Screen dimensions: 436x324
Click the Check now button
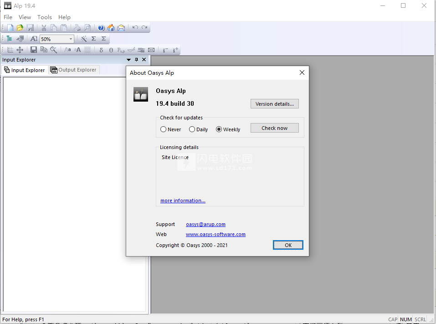tap(274, 128)
